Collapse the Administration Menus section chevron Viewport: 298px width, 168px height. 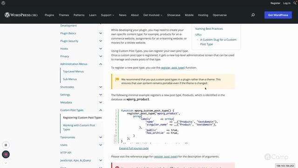[101, 64]
